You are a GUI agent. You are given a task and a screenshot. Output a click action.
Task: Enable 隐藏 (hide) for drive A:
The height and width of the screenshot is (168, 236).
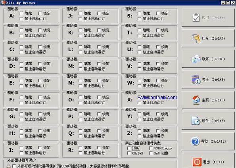(21, 13)
